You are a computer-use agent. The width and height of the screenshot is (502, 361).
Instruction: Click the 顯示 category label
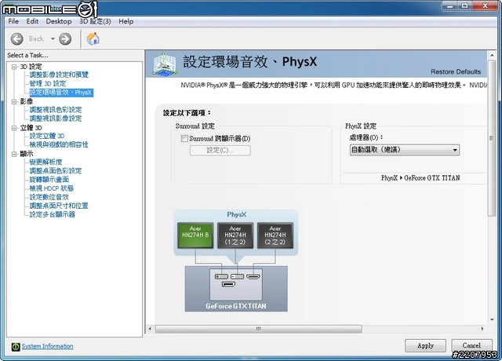point(27,154)
